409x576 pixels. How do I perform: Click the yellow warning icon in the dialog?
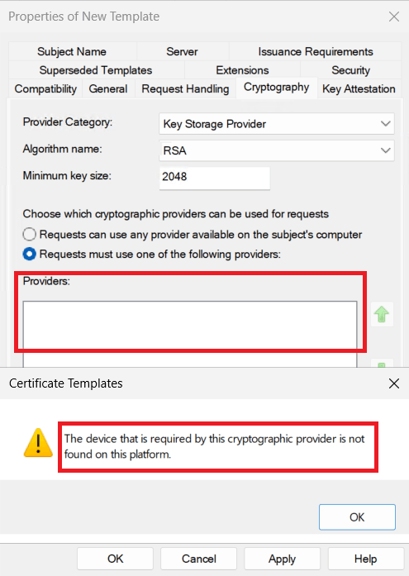pos(38,443)
